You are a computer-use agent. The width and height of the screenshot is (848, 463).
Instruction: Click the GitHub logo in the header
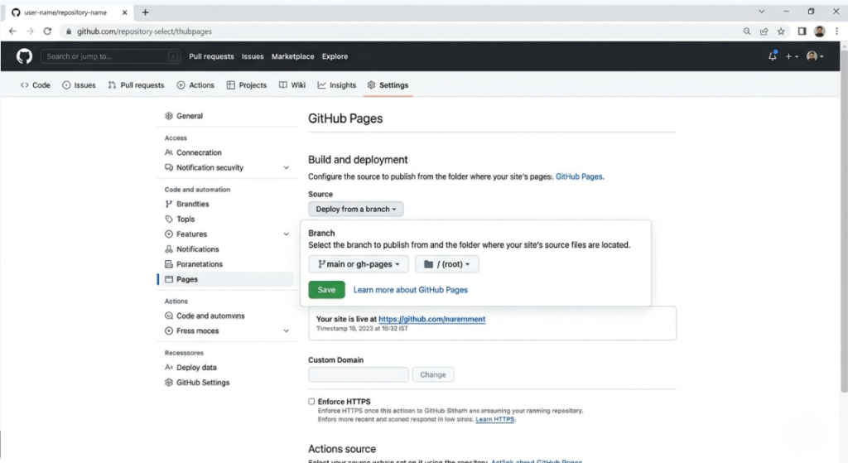pyautogui.click(x=24, y=56)
